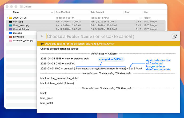
Task: Click the blue_violet.jpg file name
Action: (21, 29)
